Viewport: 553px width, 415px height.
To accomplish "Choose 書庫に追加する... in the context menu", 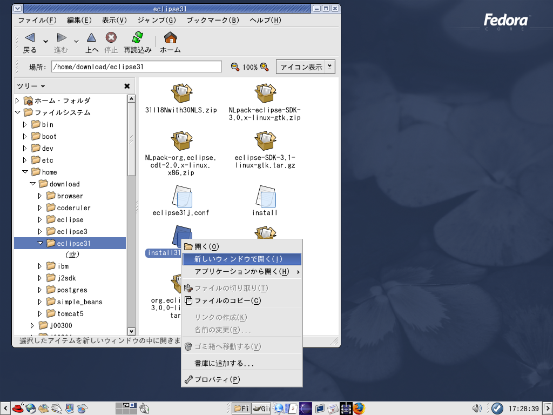I will pos(242,363).
